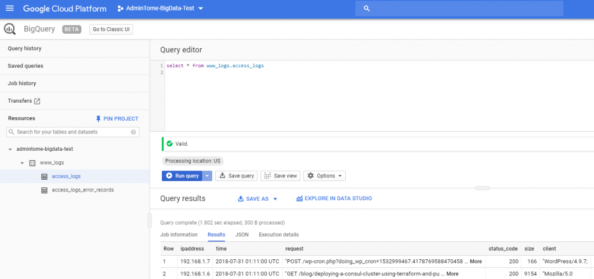Click the search field in the top bar
594x279 pixels.
(459, 8)
